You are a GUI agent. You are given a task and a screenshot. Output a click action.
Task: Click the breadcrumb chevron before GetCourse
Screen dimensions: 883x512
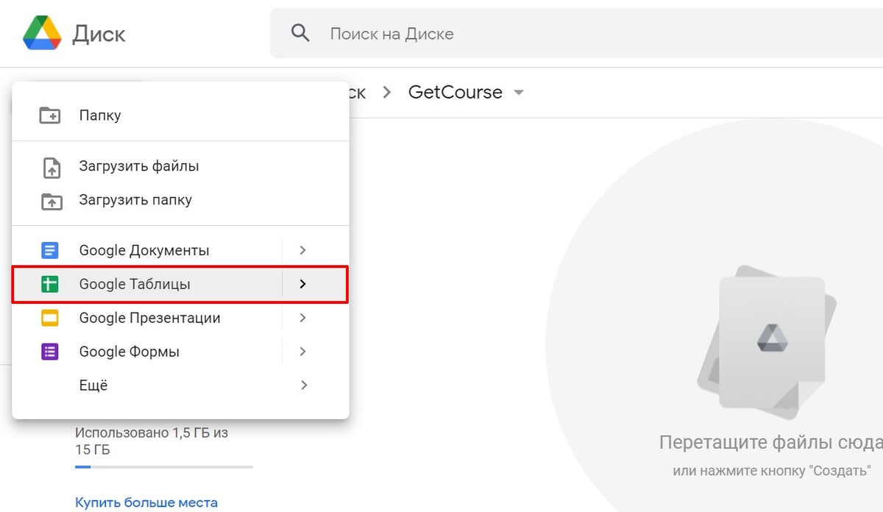coord(386,93)
